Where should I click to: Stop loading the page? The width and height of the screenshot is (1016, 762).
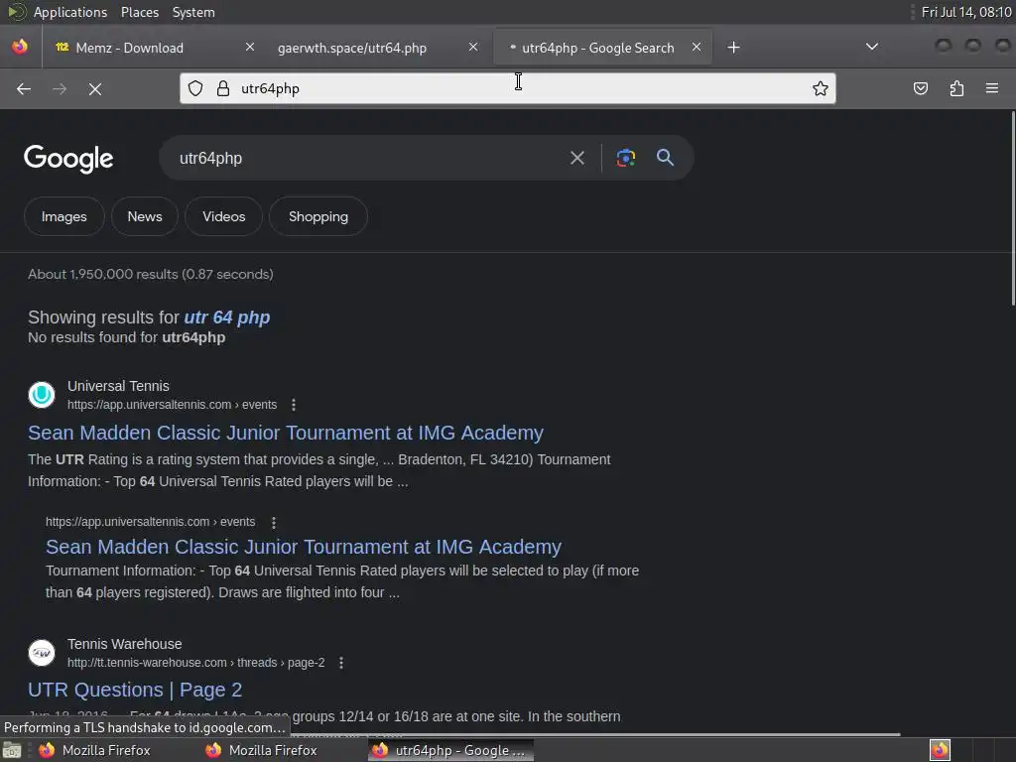(95, 88)
